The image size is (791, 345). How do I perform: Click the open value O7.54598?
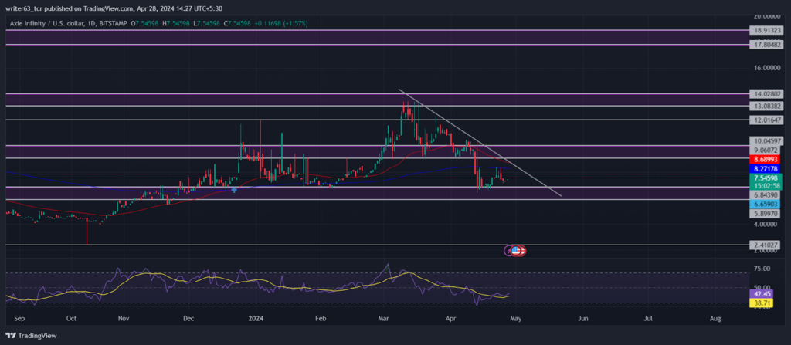tap(144, 24)
